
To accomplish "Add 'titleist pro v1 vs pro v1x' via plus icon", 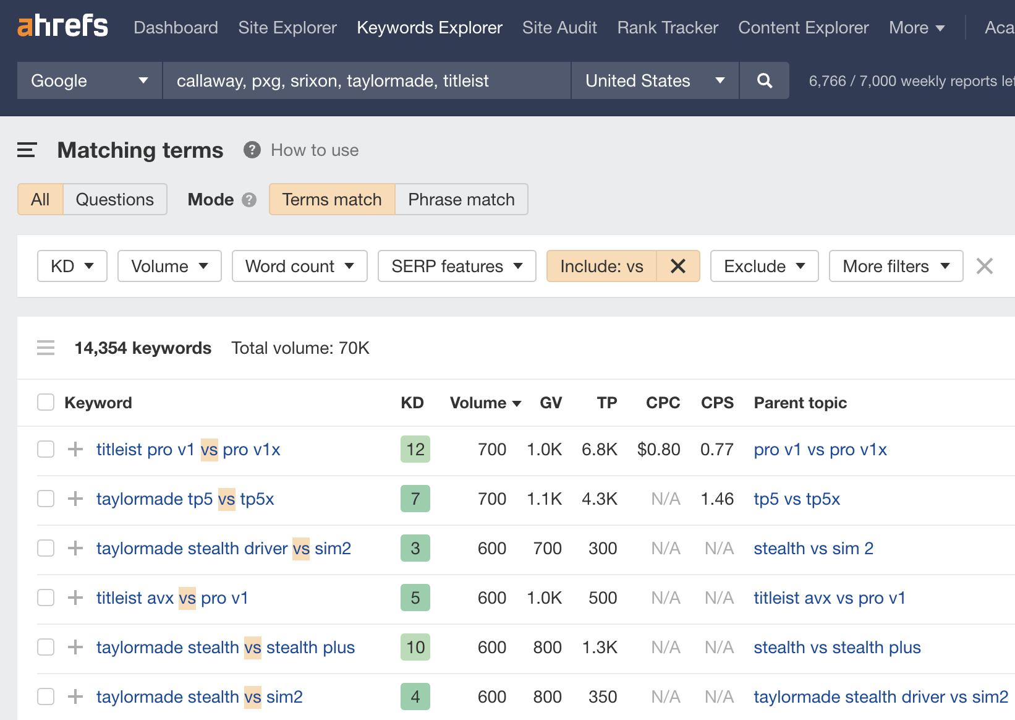I will [x=74, y=450].
